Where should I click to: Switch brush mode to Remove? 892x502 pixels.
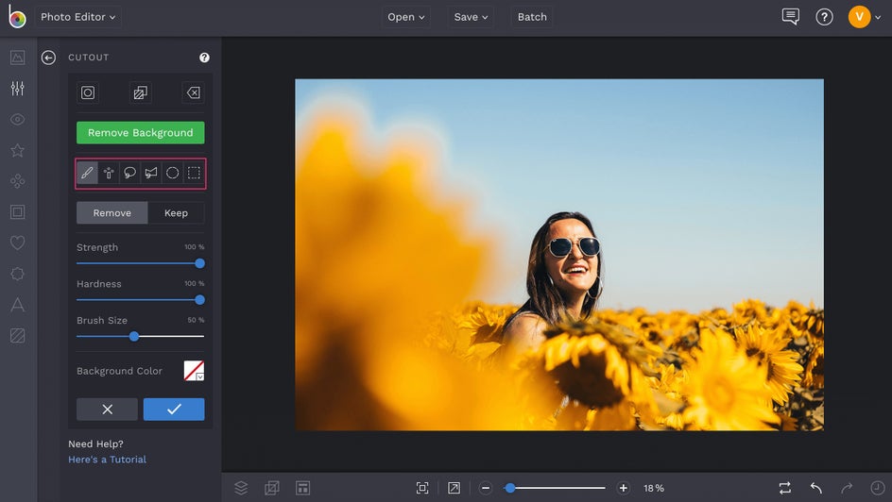111,213
